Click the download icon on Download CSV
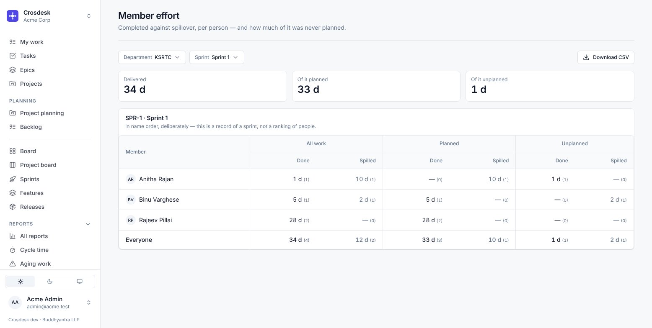 pyautogui.click(x=586, y=57)
